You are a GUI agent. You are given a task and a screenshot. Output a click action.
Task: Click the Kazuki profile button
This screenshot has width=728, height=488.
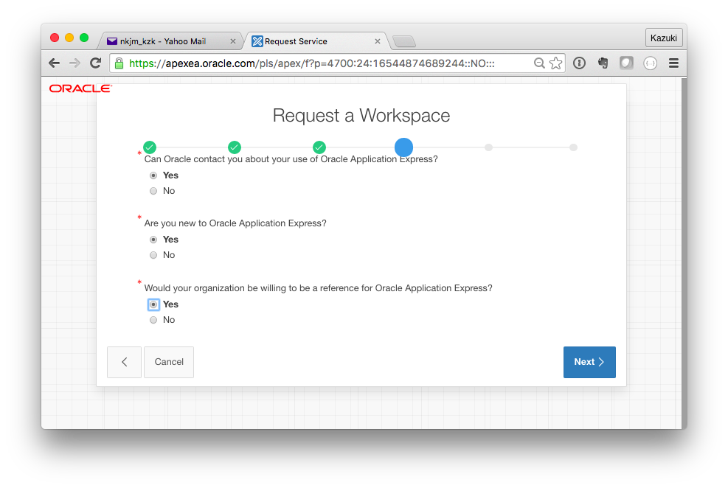click(664, 38)
